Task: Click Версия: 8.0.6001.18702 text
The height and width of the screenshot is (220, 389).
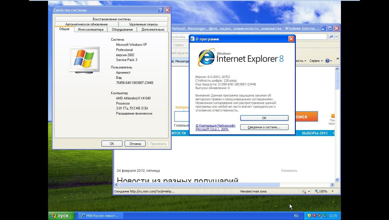Action: (213, 77)
